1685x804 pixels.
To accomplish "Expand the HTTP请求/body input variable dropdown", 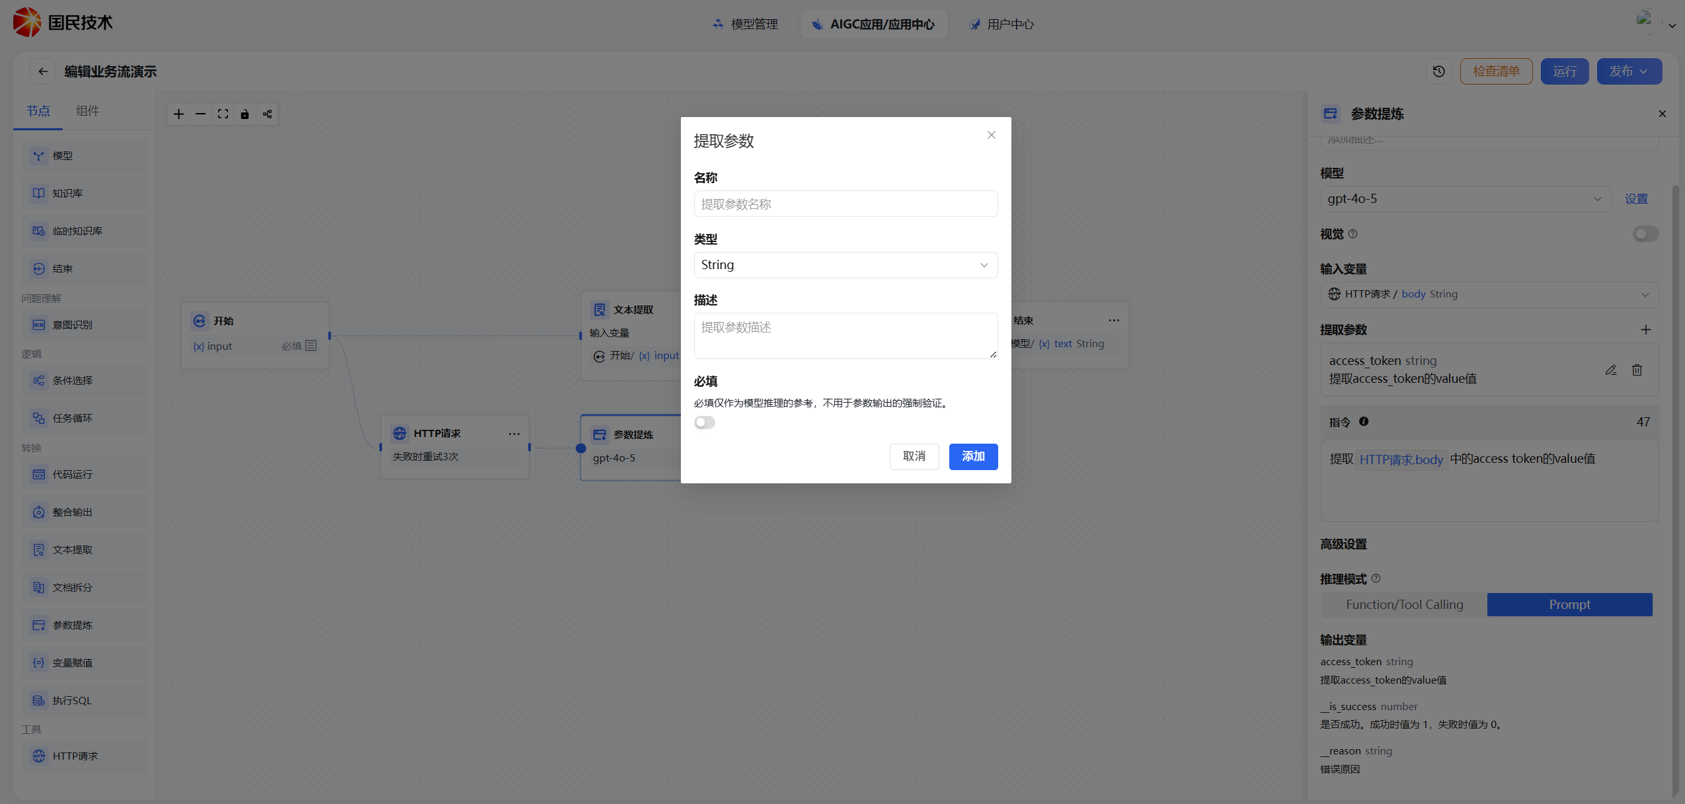I will pyautogui.click(x=1645, y=294).
